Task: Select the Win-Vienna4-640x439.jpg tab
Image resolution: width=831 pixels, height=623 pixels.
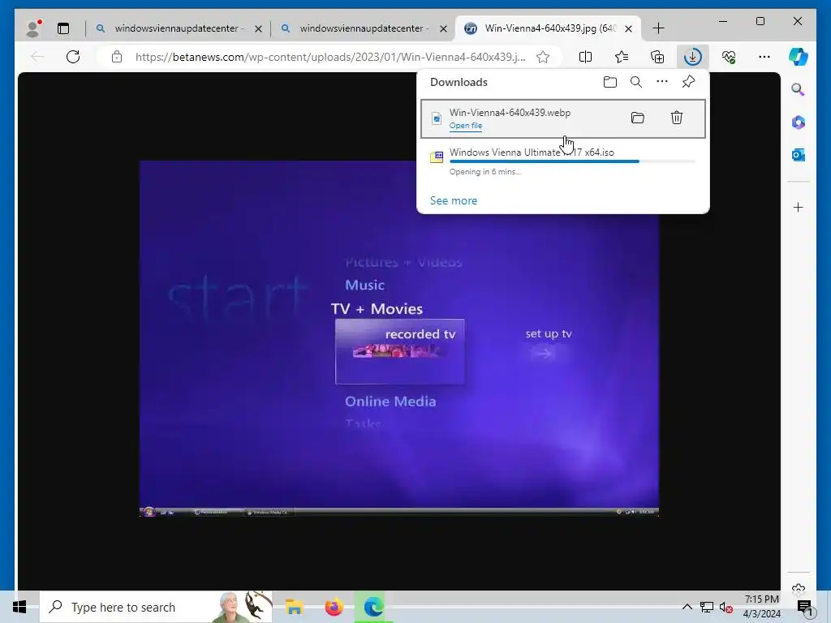Action: pos(549,28)
